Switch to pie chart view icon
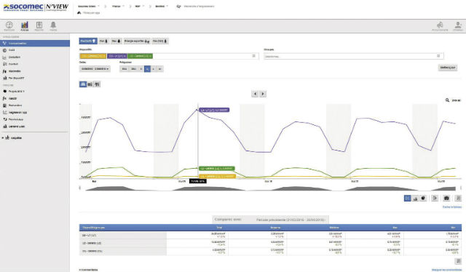This screenshot has height=272, width=466. (x=423, y=198)
